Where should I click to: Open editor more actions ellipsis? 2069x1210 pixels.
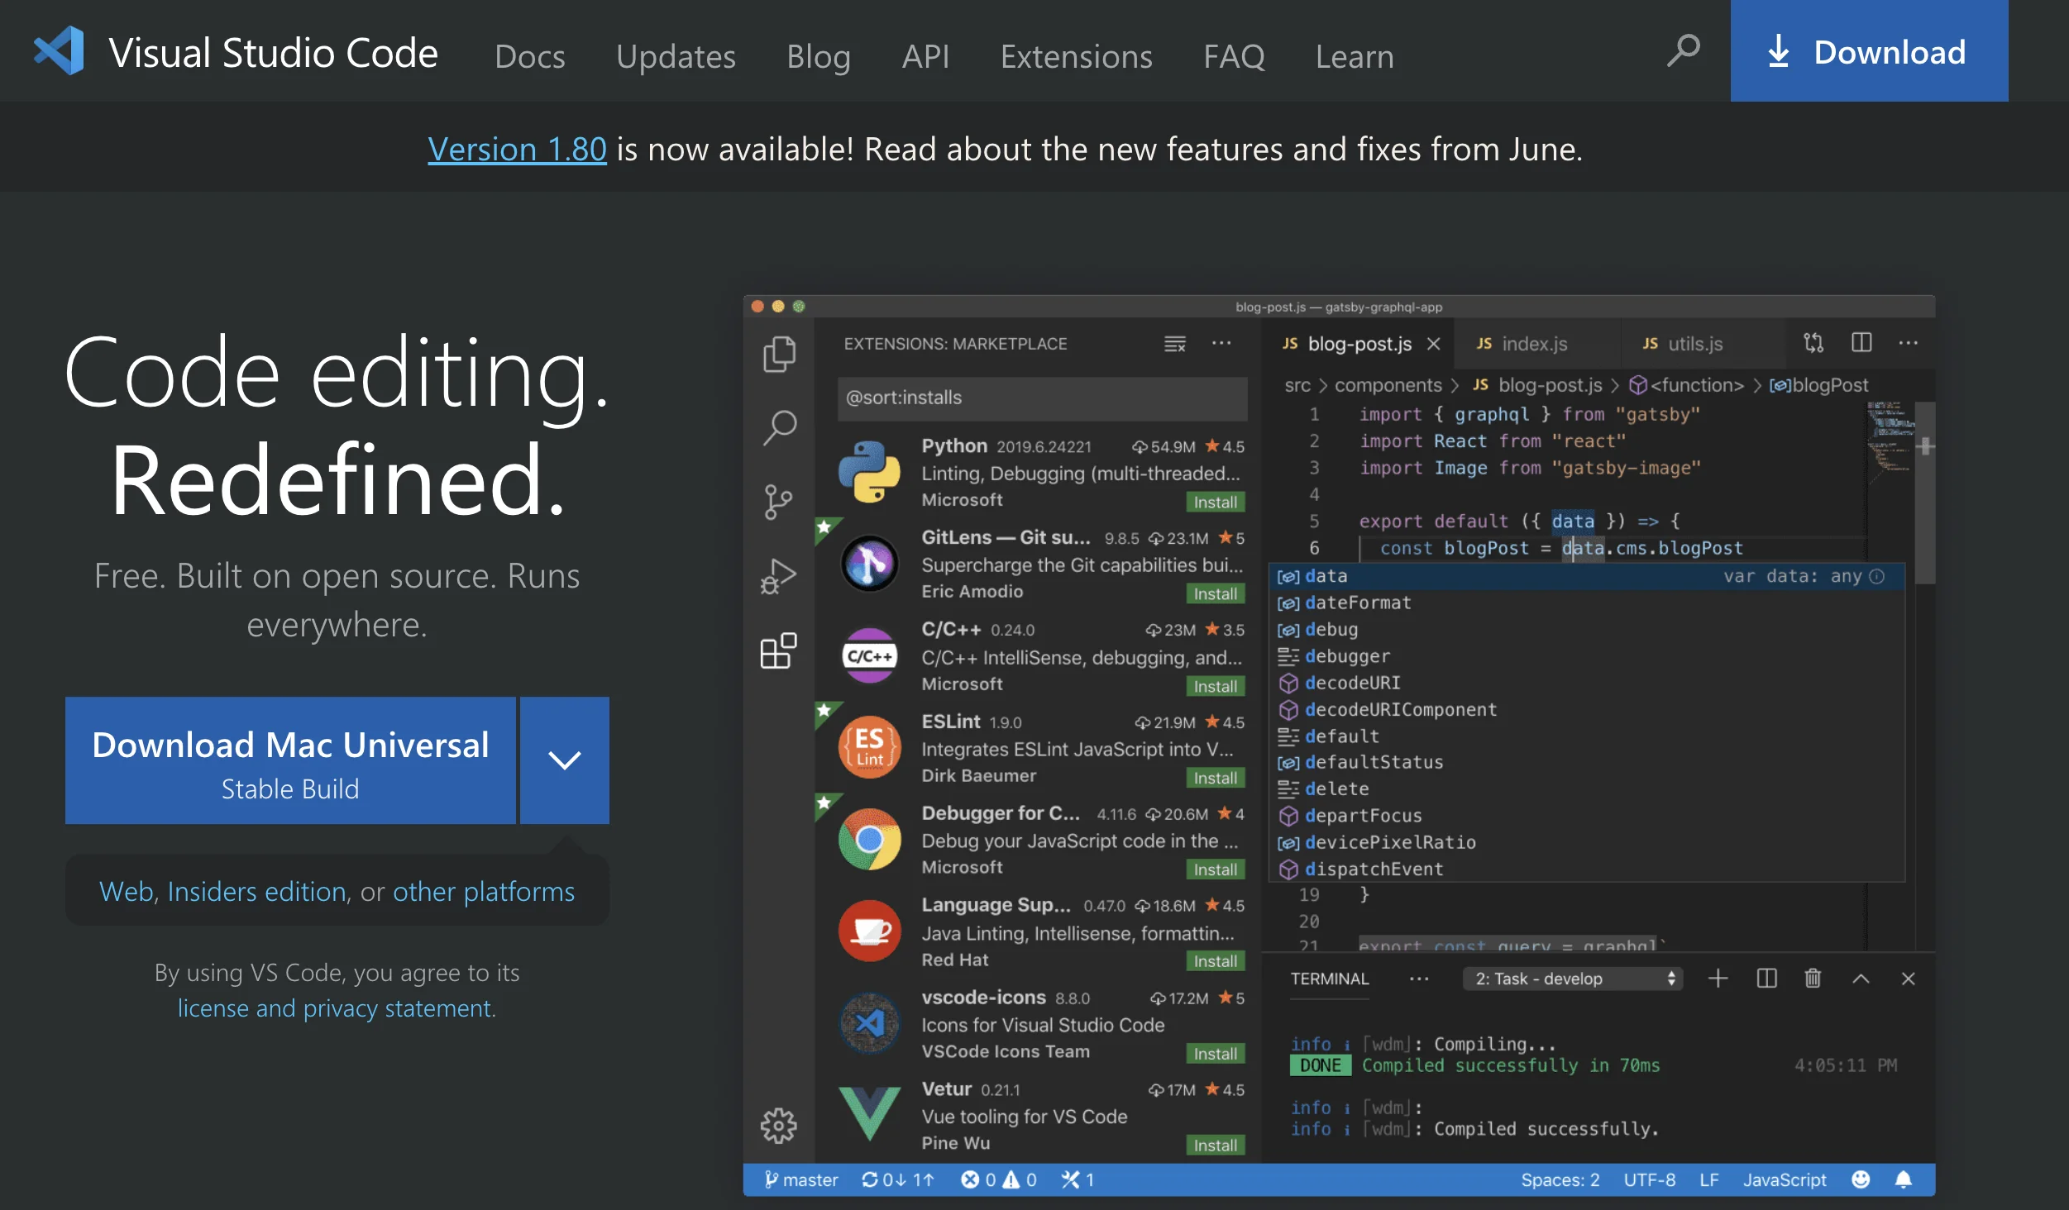(x=1909, y=342)
